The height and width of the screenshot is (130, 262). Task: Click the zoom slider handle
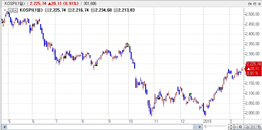205,127
